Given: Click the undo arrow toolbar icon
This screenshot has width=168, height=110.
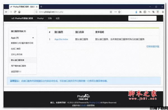Looking at the screenshot, I should point(149,12).
